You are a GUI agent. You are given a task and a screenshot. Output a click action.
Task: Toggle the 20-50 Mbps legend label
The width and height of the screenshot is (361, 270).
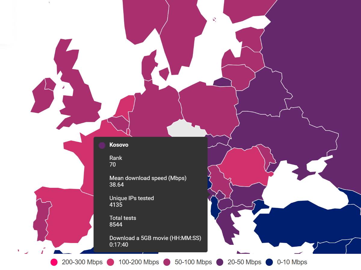pyautogui.click(x=244, y=262)
